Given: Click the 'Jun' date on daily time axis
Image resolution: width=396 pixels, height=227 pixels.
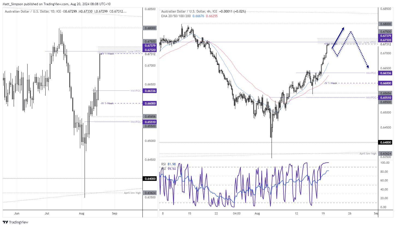Looking at the screenshot, I should pyautogui.click(x=17, y=213).
